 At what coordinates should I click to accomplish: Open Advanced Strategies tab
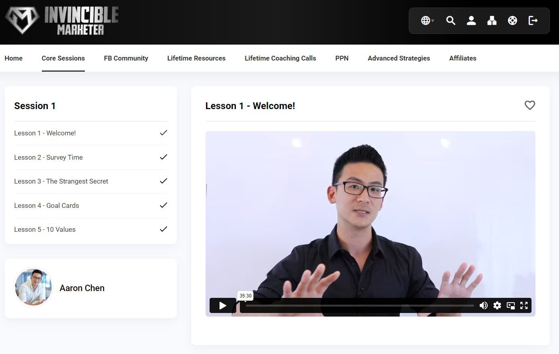click(399, 58)
